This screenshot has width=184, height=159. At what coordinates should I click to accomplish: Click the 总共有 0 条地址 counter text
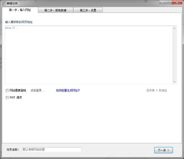[x=156, y=90]
